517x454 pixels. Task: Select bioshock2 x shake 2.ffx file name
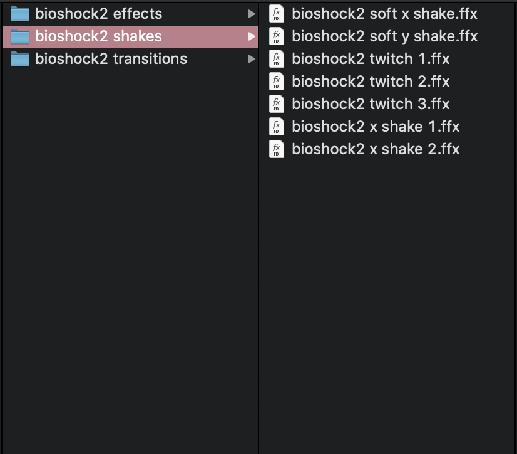(376, 149)
